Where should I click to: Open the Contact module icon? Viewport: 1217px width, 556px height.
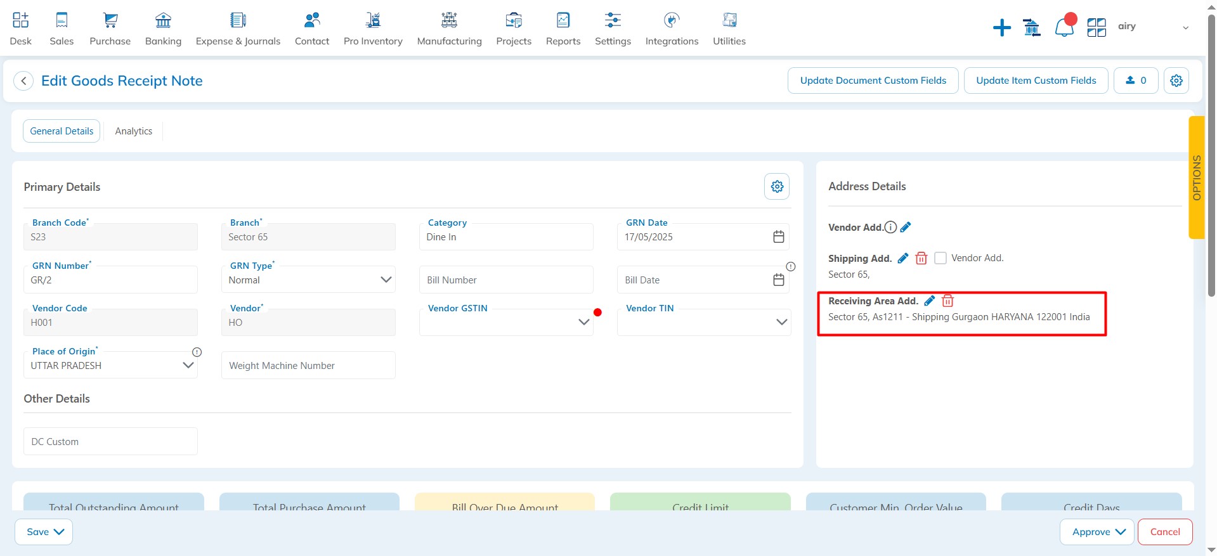tap(312, 20)
